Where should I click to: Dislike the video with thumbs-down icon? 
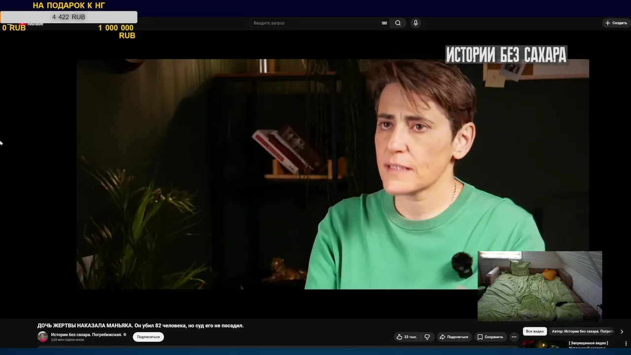[x=427, y=337]
